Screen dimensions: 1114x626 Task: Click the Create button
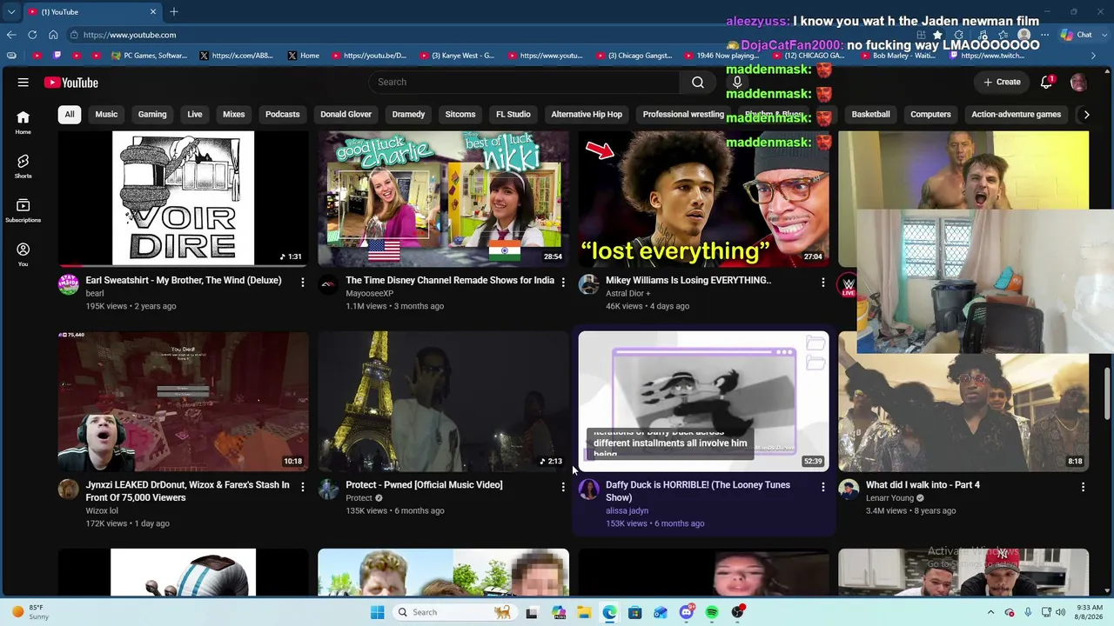point(1002,83)
